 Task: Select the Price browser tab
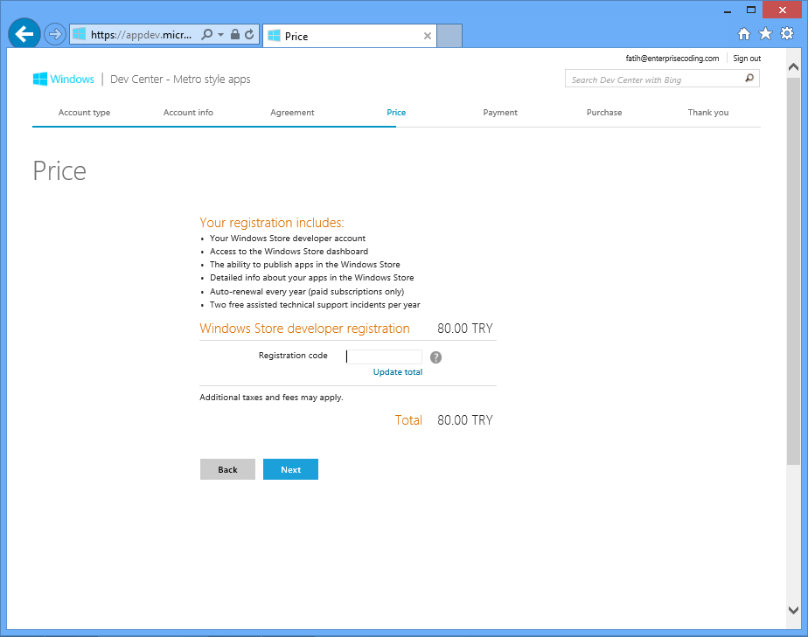(x=350, y=36)
